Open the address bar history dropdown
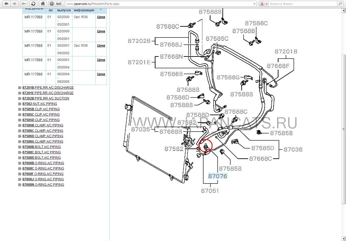346x241 pixels. pos(254,4)
